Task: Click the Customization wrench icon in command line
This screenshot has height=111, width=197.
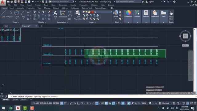Action: 6,97
